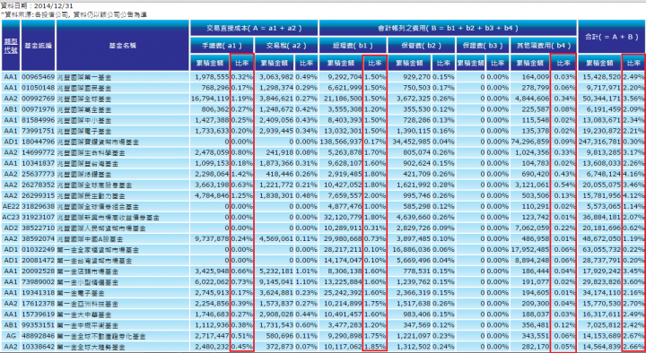The width and height of the screenshot is (646, 353).
Task: Select the total amount 50,344,171
Action: pos(602,99)
